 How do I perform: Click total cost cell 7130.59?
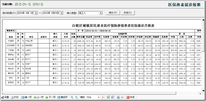[x=81, y=83]
